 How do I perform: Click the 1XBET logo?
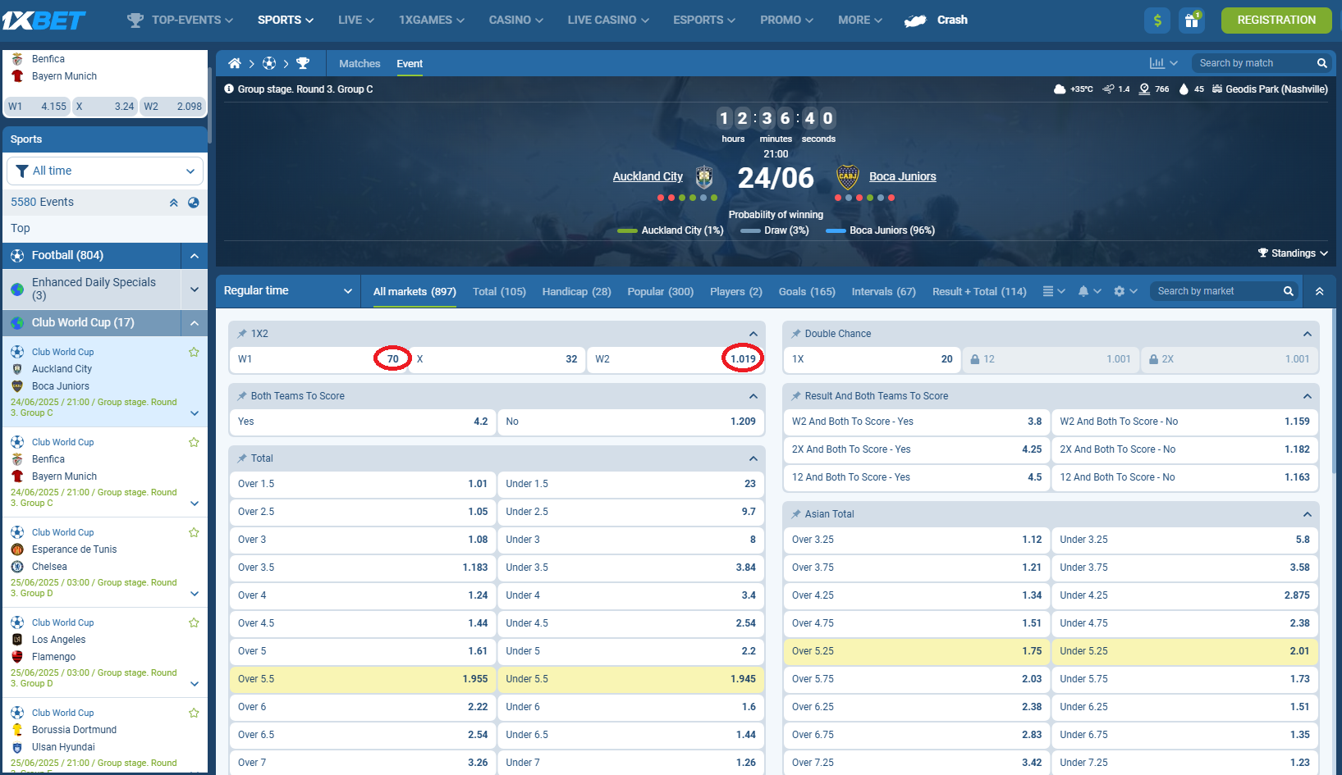(x=44, y=20)
